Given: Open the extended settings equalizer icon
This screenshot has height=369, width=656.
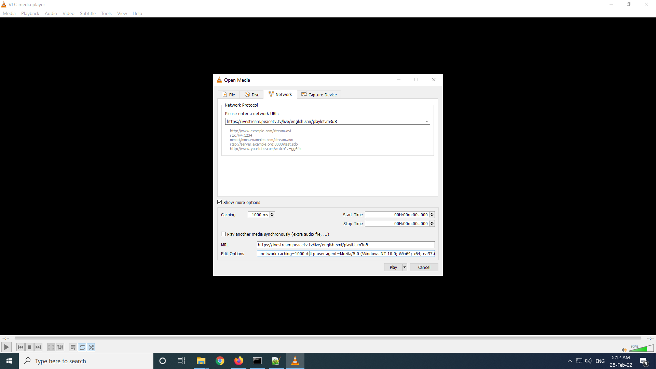Looking at the screenshot, I should [x=60, y=347].
